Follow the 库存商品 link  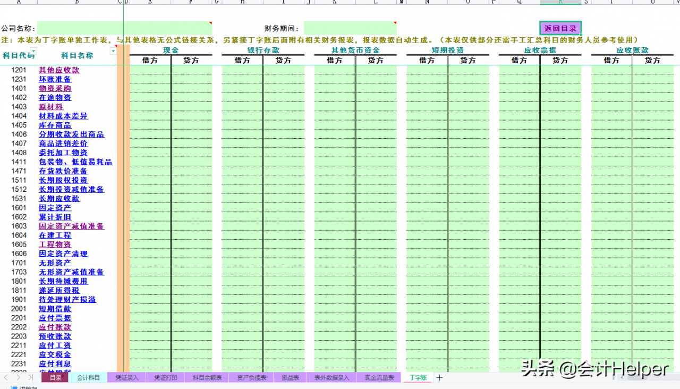click(55, 125)
